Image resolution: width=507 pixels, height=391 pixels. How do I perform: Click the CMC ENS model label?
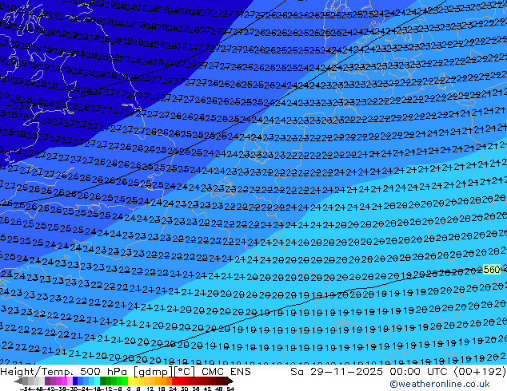click(x=226, y=372)
